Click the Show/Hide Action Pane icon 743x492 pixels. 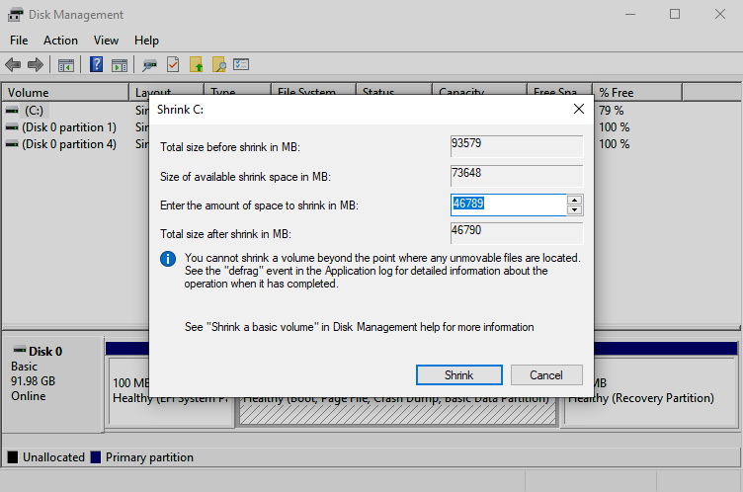(120, 65)
